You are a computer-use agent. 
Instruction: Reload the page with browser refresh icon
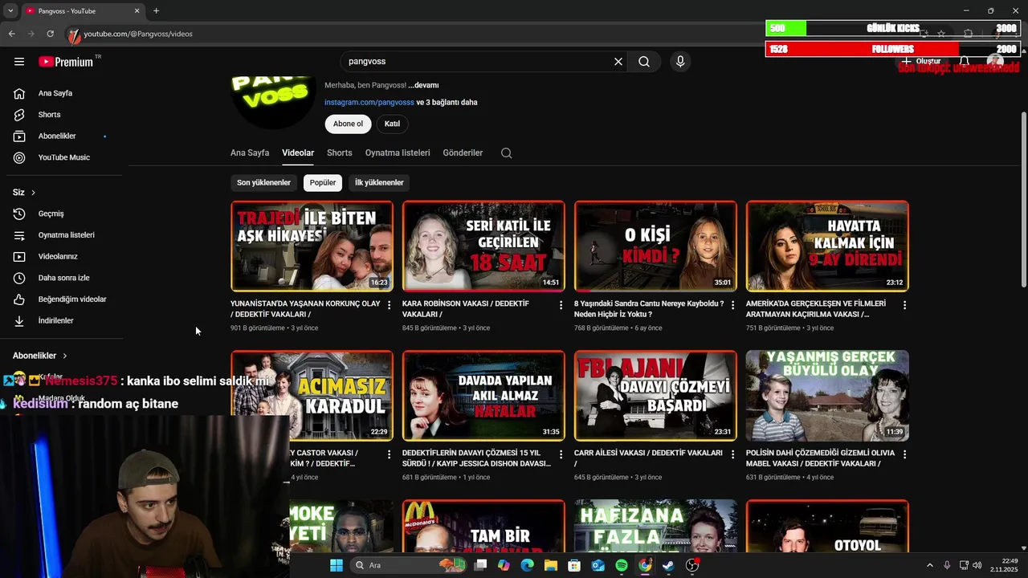coord(50,34)
